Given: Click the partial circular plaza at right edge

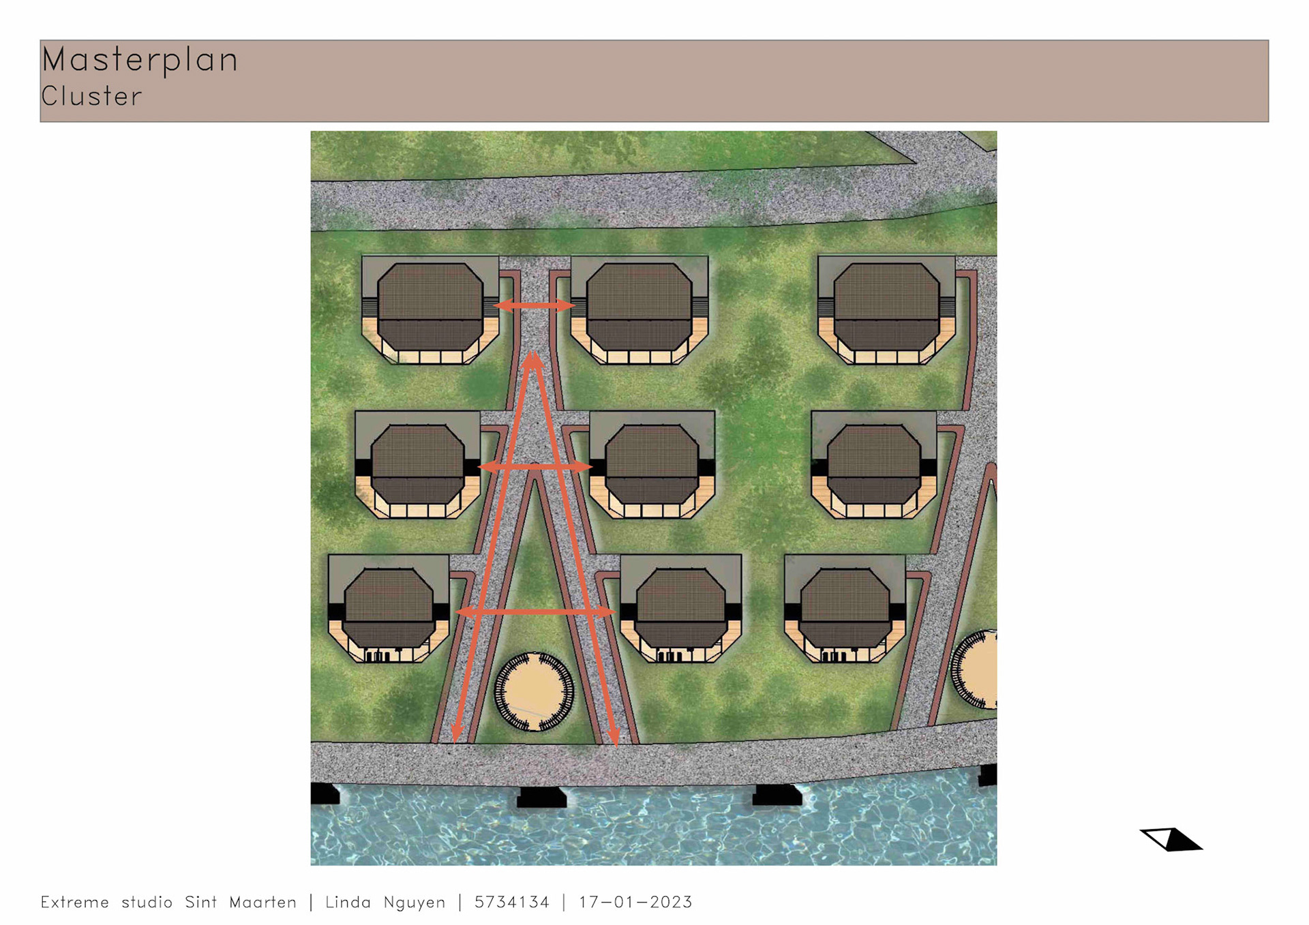Looking at the screenshot, I should pos(979,670).
